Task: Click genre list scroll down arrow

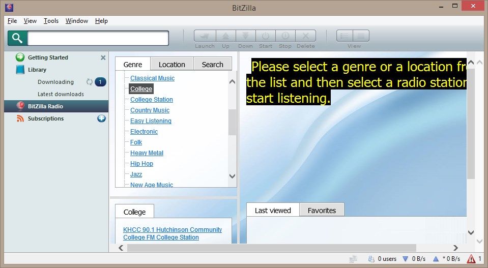Action: tap(232, 176)
